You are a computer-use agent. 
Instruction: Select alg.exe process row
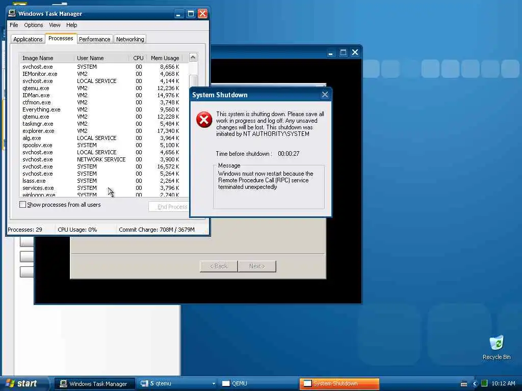104,138
